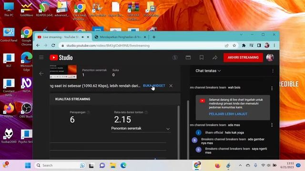The height and width of the screenshot is (171, 305).
Task: Click the Chrome address bar URL
Action: 108,46
